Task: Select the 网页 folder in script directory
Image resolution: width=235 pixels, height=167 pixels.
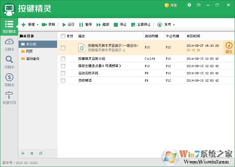Action: (29, 51)
